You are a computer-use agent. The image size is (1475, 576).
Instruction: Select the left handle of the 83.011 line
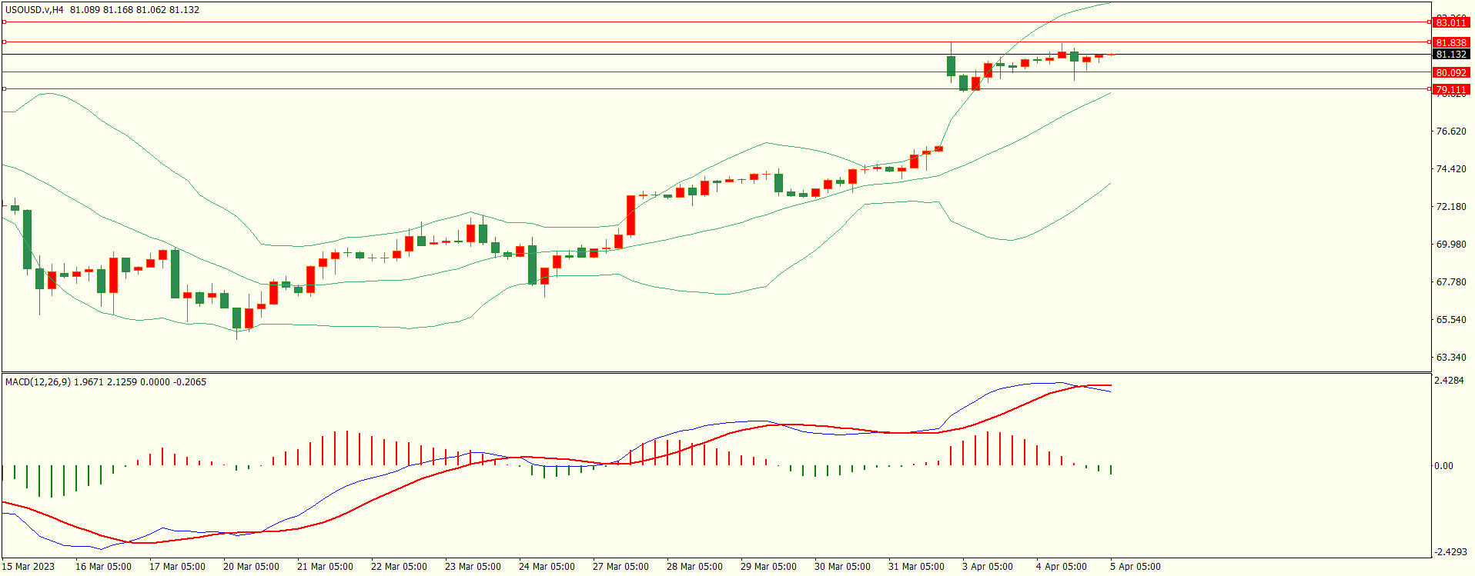pos(5,22)
